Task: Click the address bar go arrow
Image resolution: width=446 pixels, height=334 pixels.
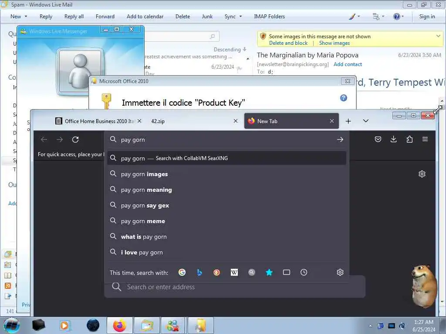Action: [340, 140]
